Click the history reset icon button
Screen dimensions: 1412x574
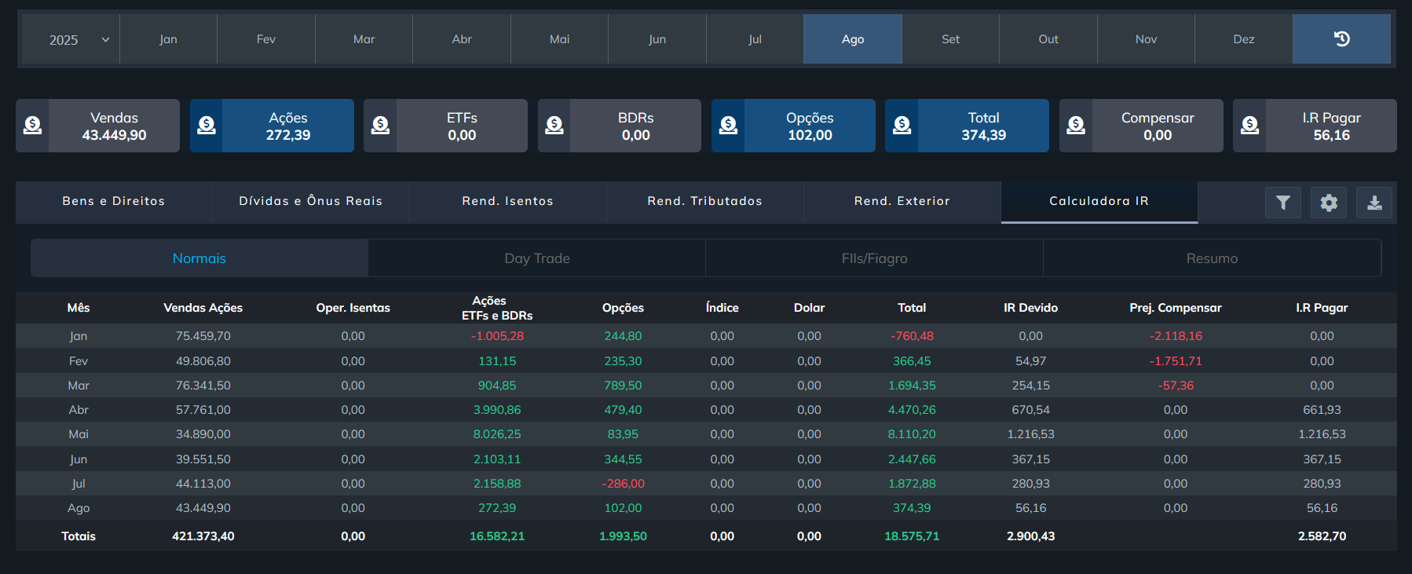coord(1341,39)
